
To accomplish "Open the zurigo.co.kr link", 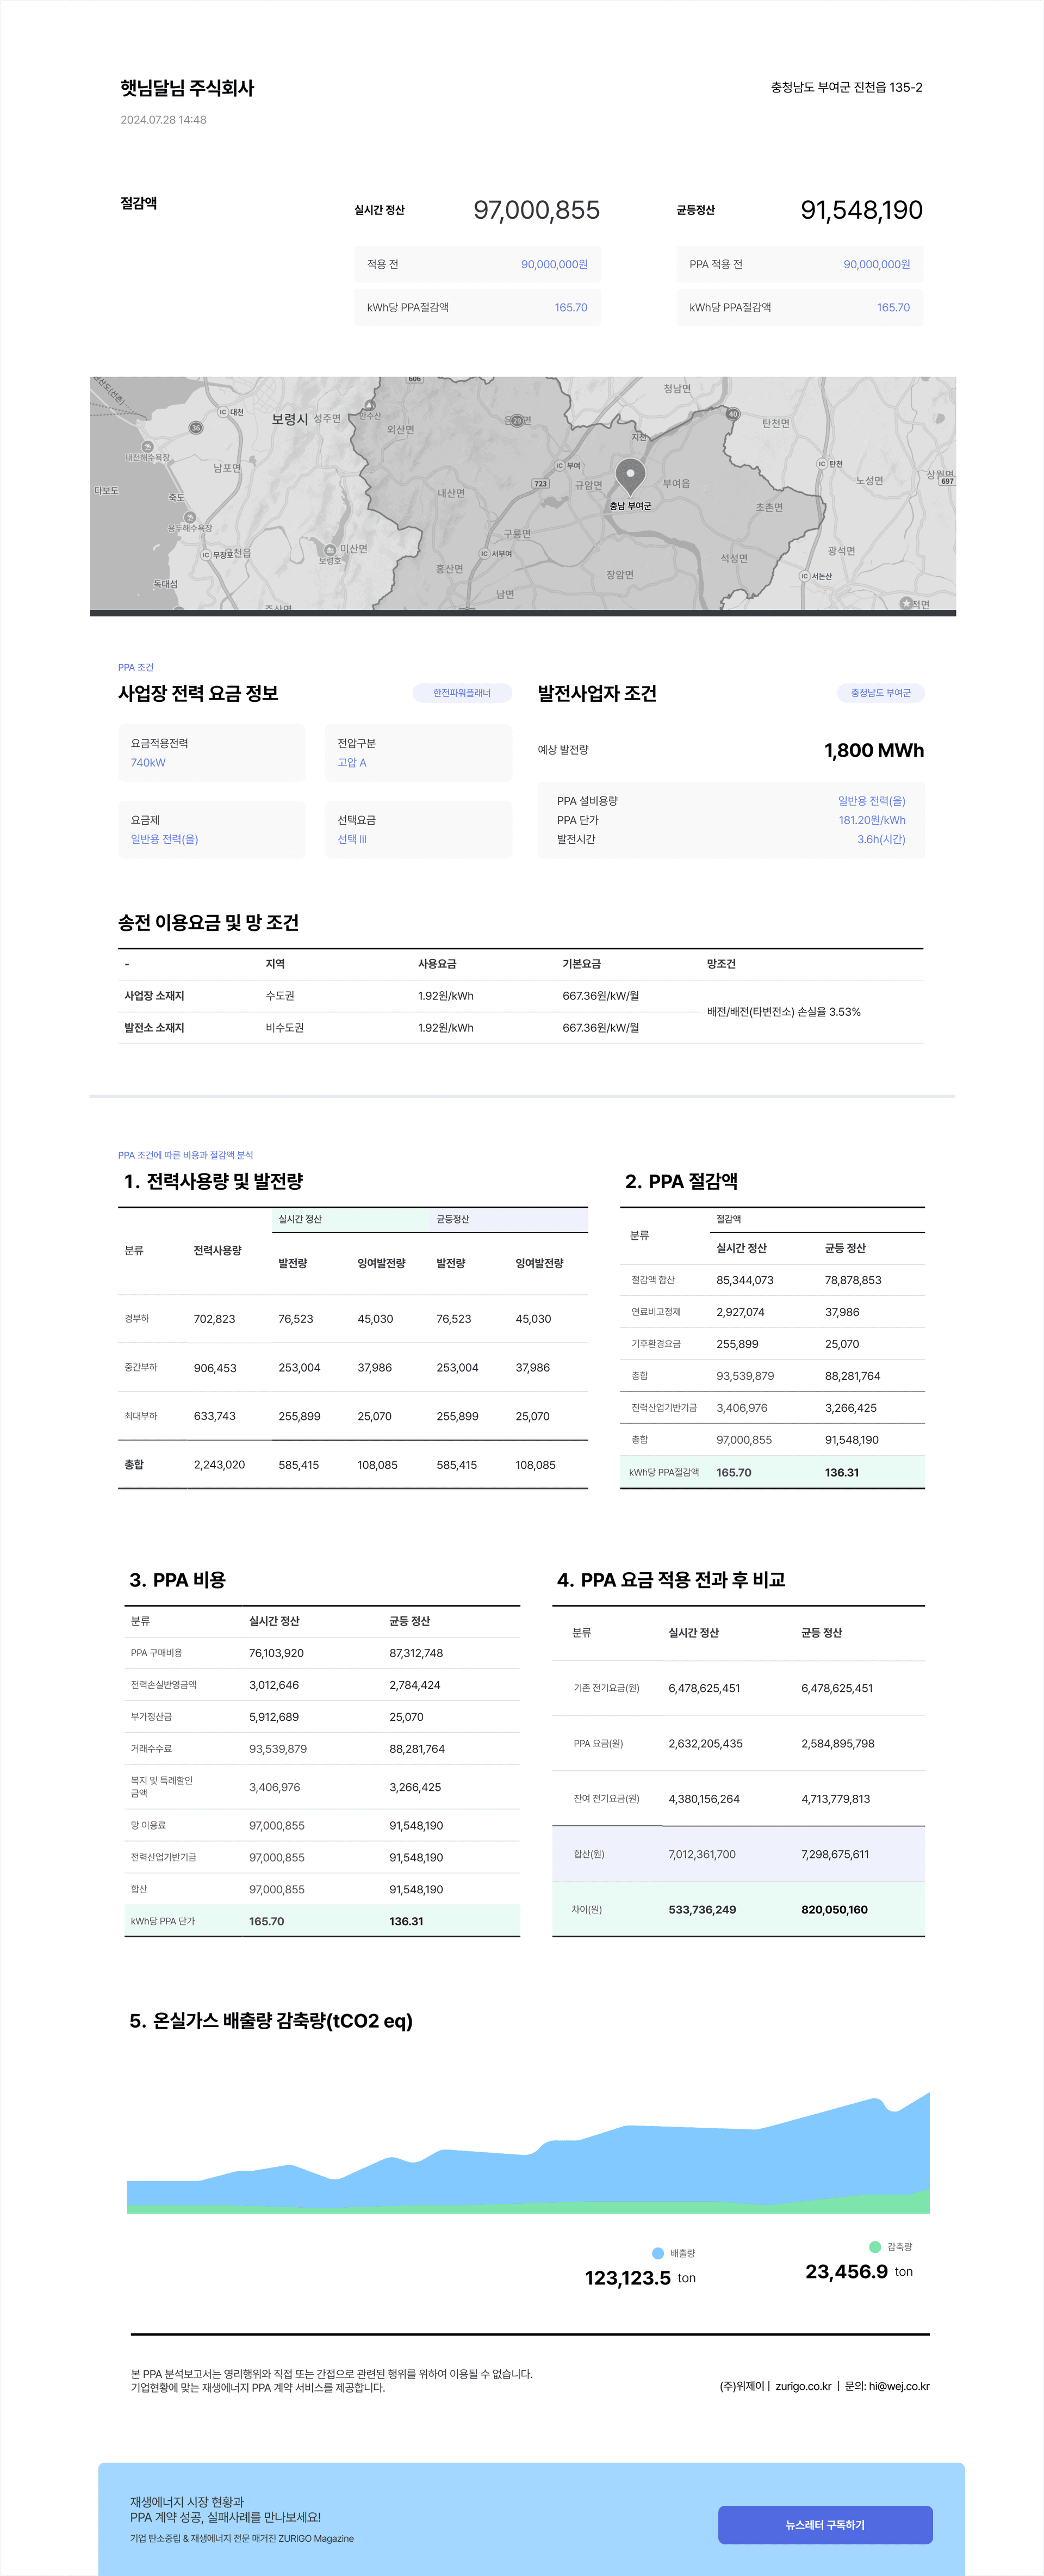I will pyautogui.click(x=803, y=2386).
